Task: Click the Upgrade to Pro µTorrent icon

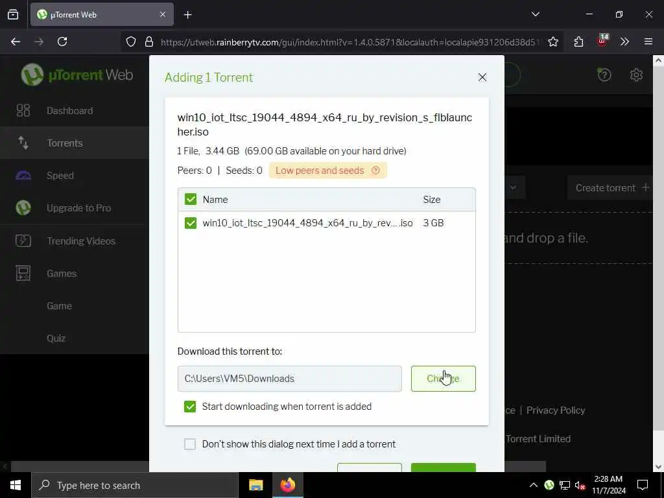Action: coord(23,208)
